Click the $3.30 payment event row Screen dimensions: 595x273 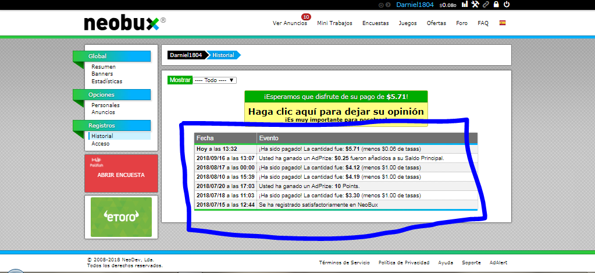pos(368,196)
